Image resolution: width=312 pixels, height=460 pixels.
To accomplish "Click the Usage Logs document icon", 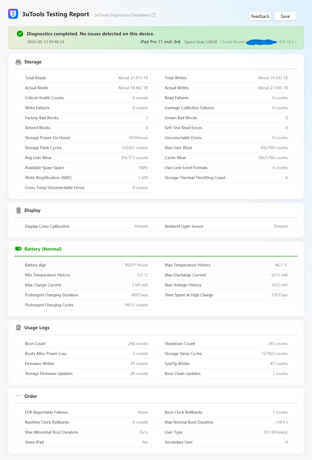I will 18,327.
